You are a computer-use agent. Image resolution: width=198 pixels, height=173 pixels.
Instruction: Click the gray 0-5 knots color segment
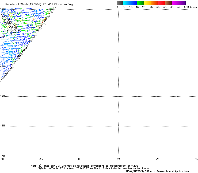(x=120, y=3)
